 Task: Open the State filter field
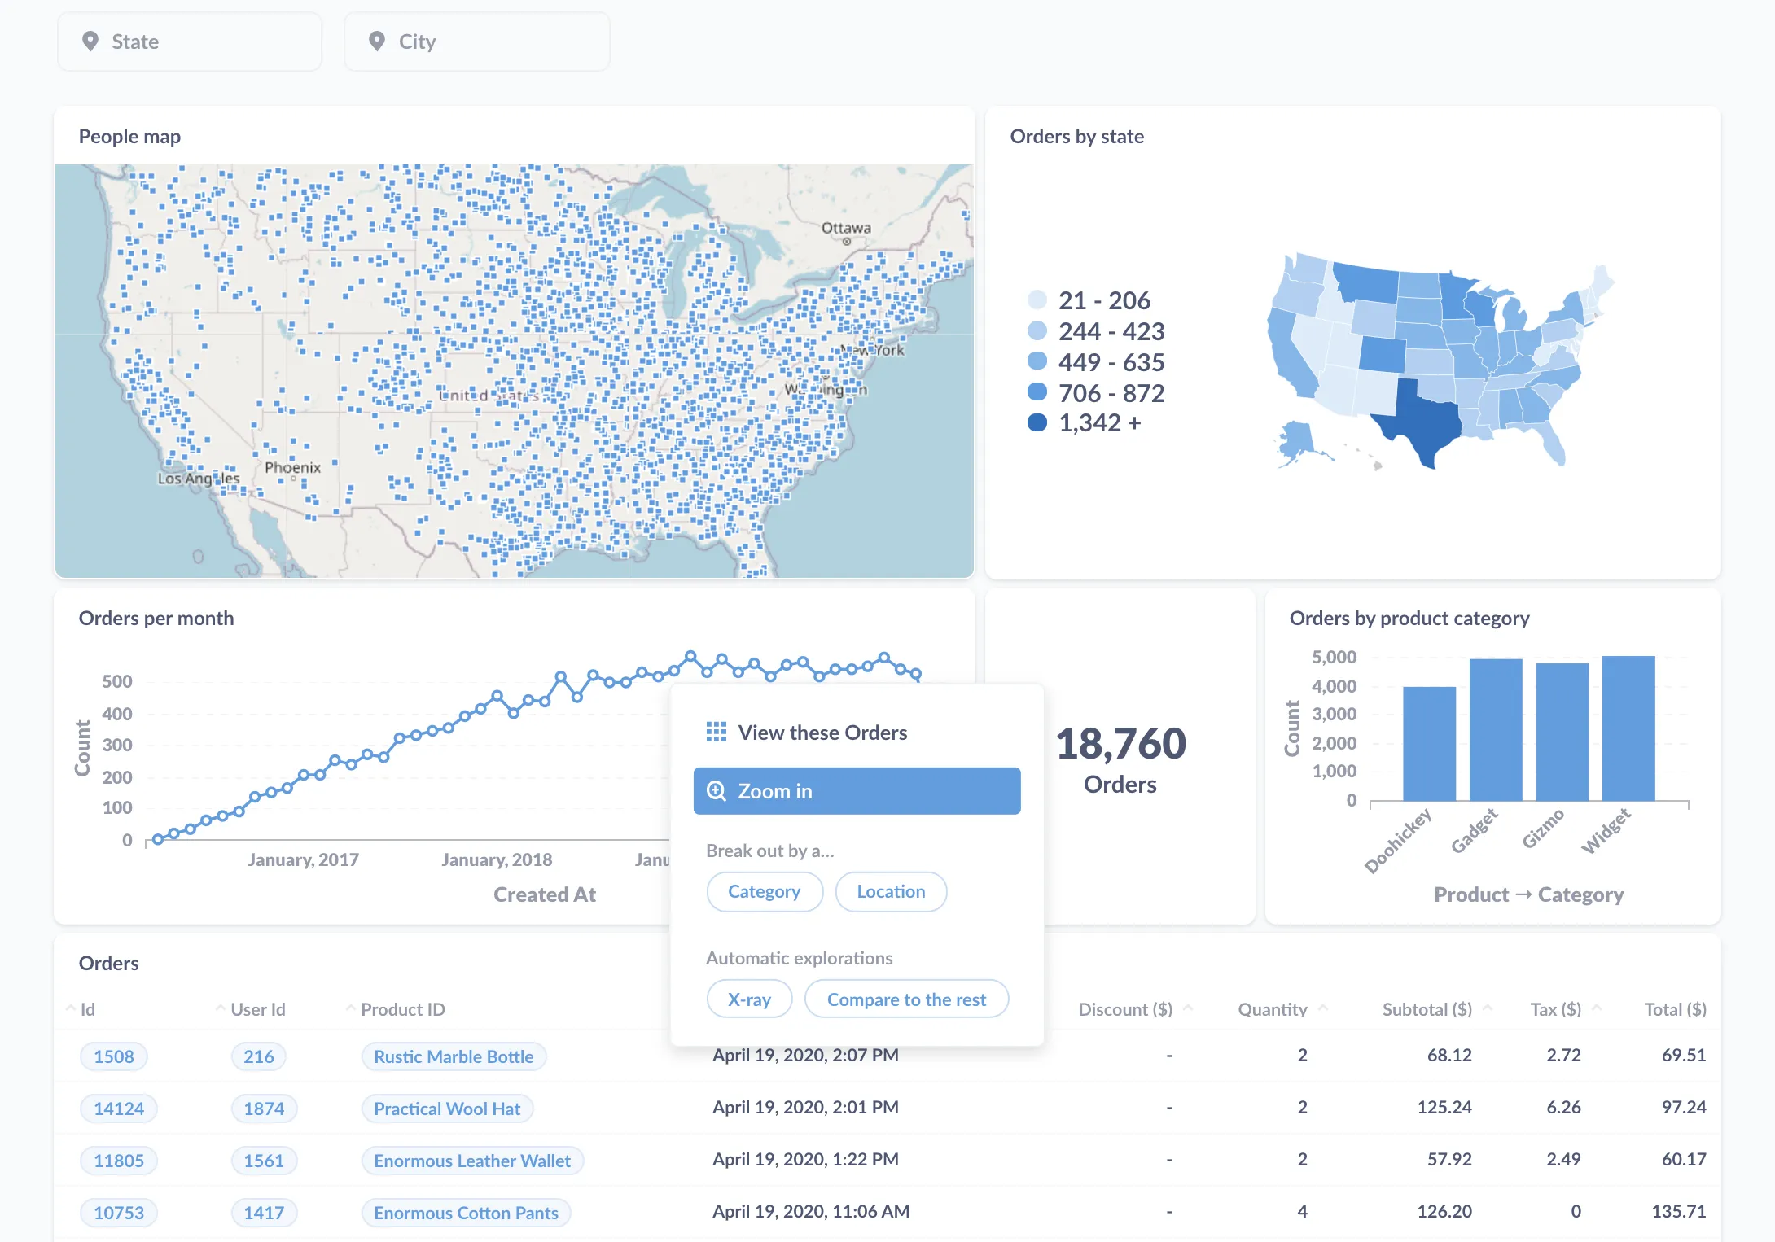tap(187, 42)
